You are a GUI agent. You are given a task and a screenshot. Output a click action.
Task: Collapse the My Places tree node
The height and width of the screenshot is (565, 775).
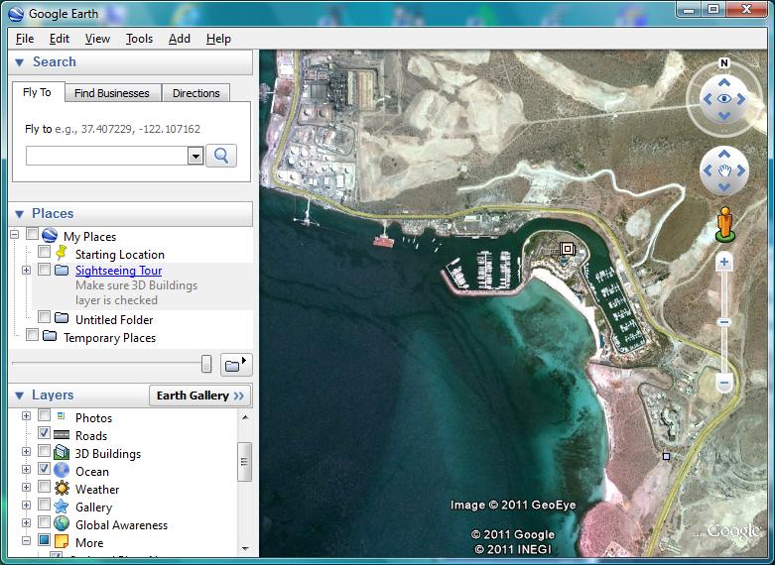14,234
